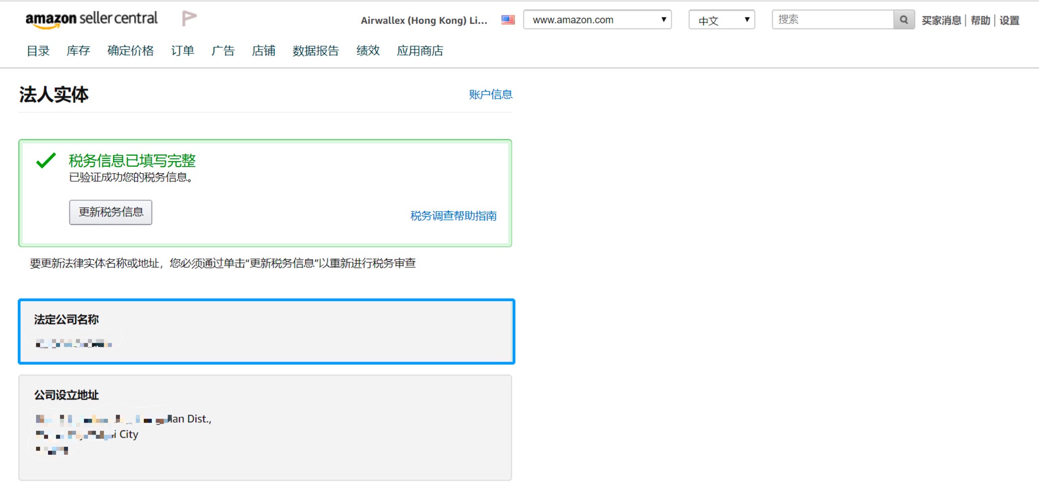Click the magnifier search button
This screenshot has height=486, width=1039.
click(x=904, y=20)
